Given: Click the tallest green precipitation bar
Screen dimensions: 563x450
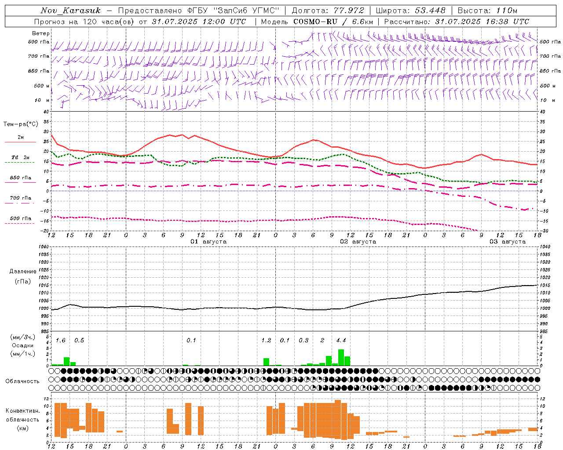Looking at the screenshot, I should [341, 358].
